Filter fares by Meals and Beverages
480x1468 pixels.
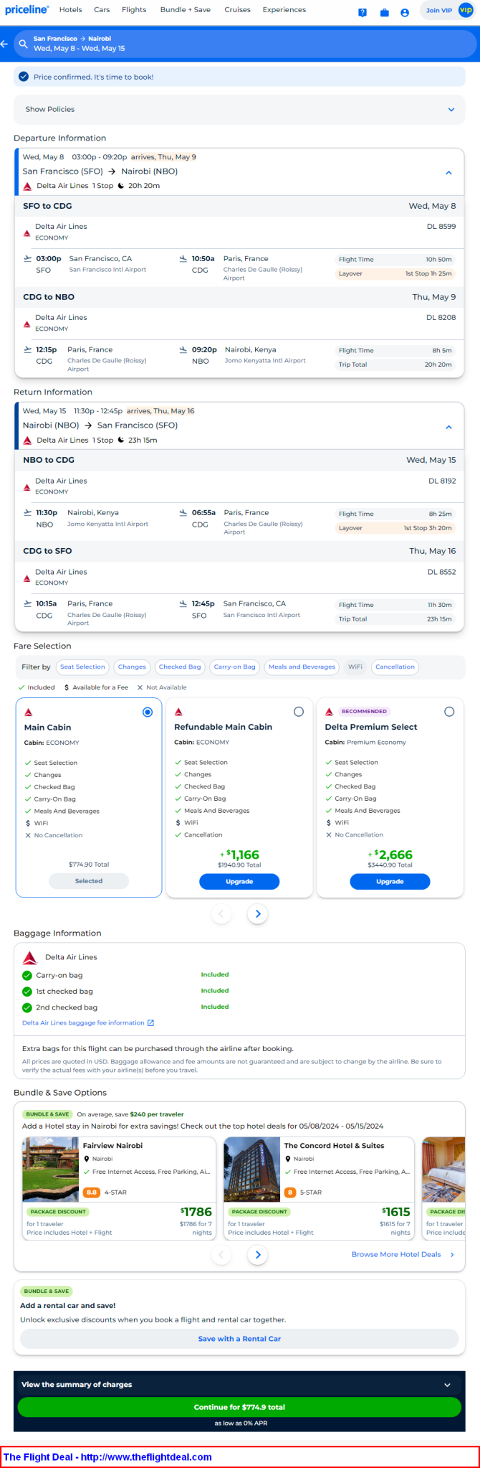click(x=302, y=667)
